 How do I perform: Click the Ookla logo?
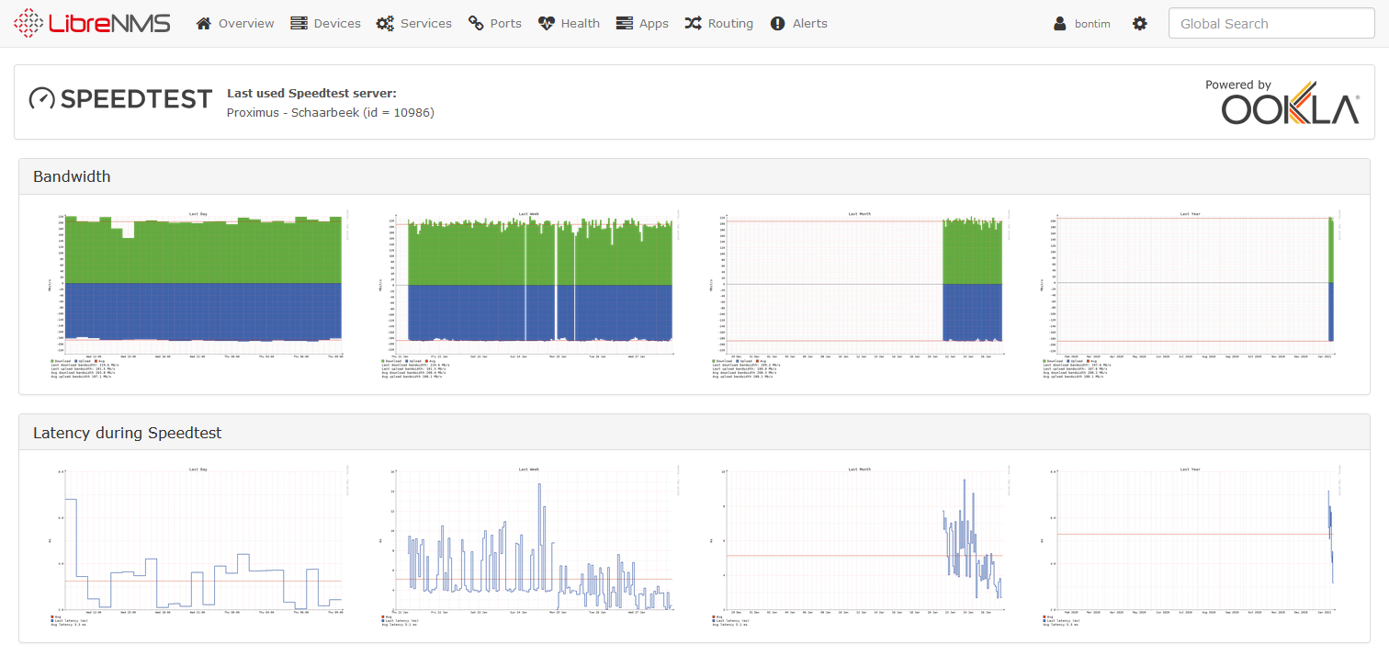tap(1290, 102)
